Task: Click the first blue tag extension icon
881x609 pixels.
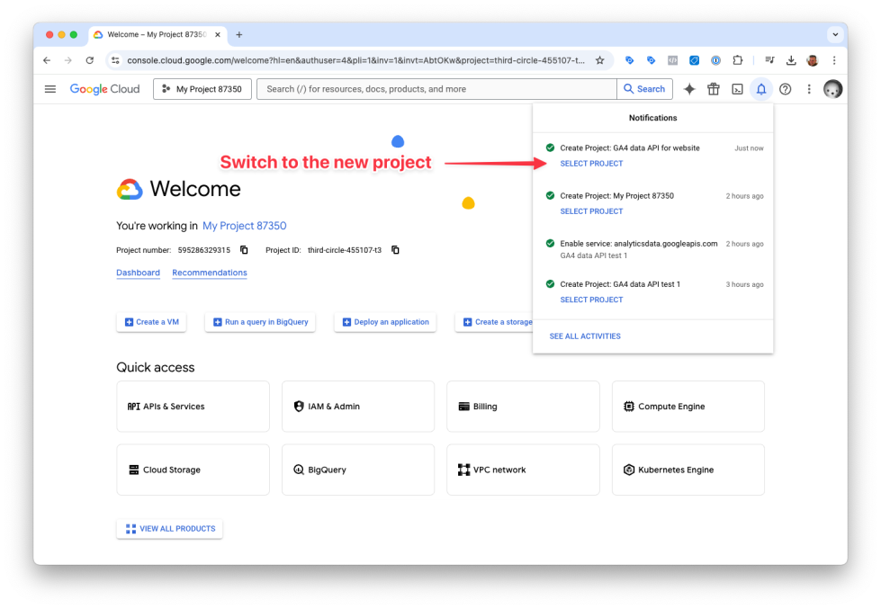Action: [x=629, y=60]
